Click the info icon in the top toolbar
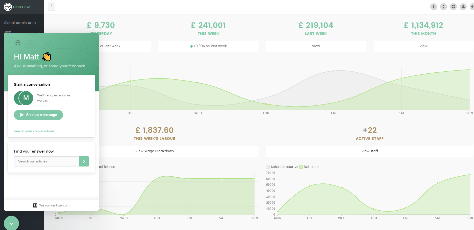The width and height of the screenshot is (474, 230). click(434, 7)
